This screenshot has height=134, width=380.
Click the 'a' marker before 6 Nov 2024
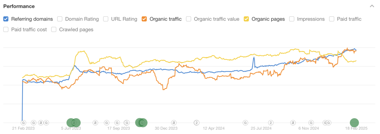click(x=293, y=123)
